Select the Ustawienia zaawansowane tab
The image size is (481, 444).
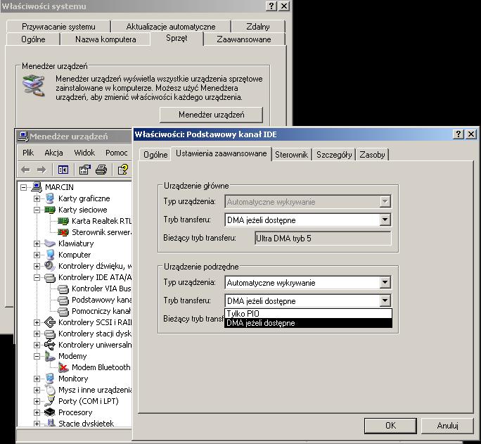point(222,153)
